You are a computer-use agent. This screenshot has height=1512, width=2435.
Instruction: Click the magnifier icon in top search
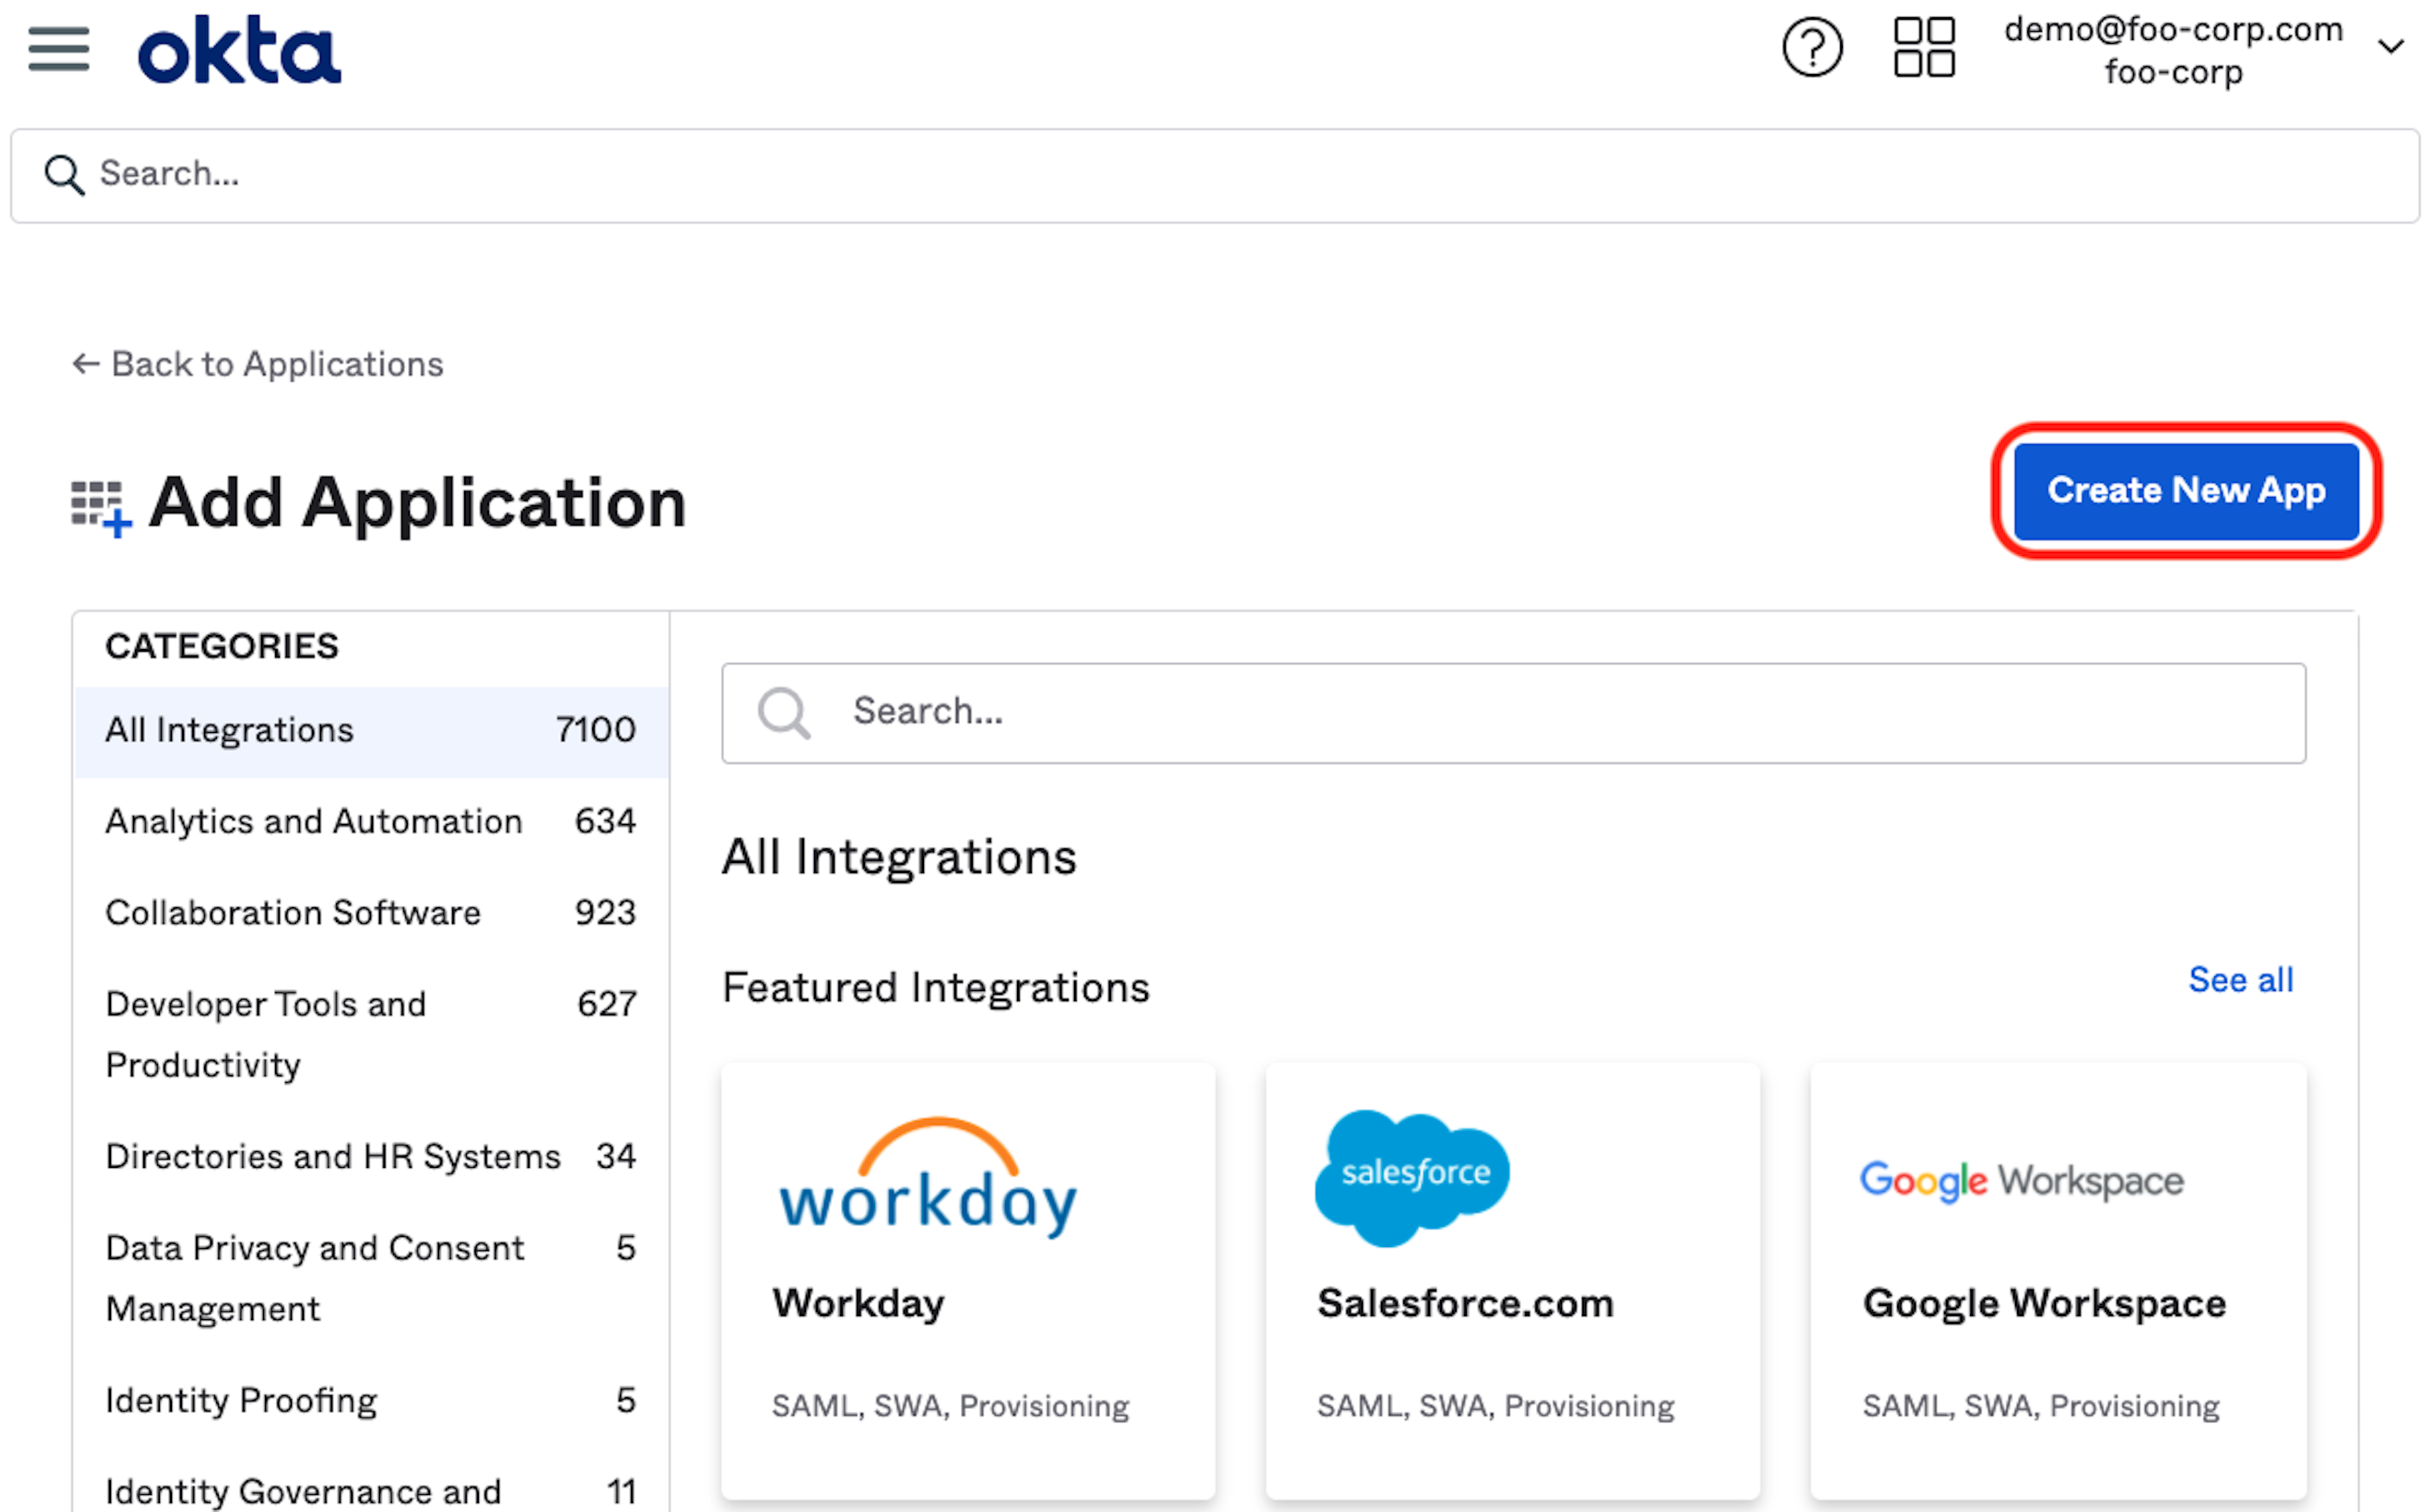click(64, 175)
